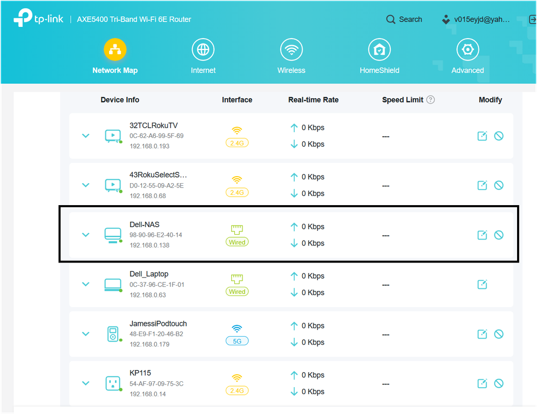Select MAC address 0C-37-96-CE-1F-01

click(157, 285)
